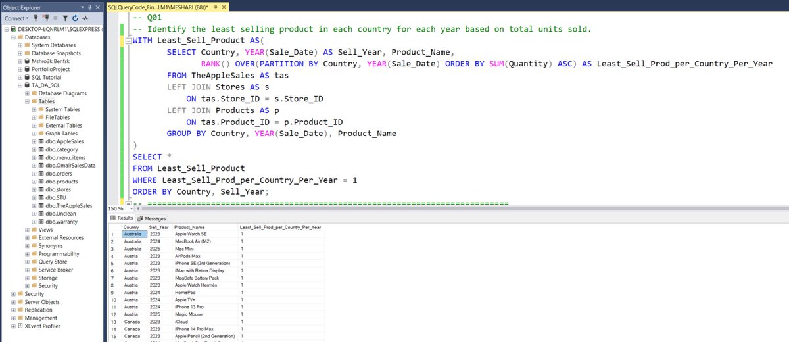Click the table icon beside dbo.warranty
789x342 pixels.
41,222
